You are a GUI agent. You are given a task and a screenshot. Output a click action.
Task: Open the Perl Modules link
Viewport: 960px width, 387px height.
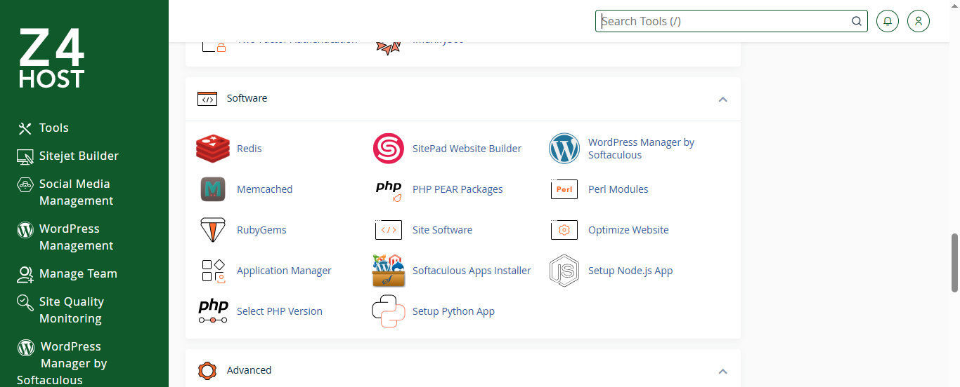618,189
